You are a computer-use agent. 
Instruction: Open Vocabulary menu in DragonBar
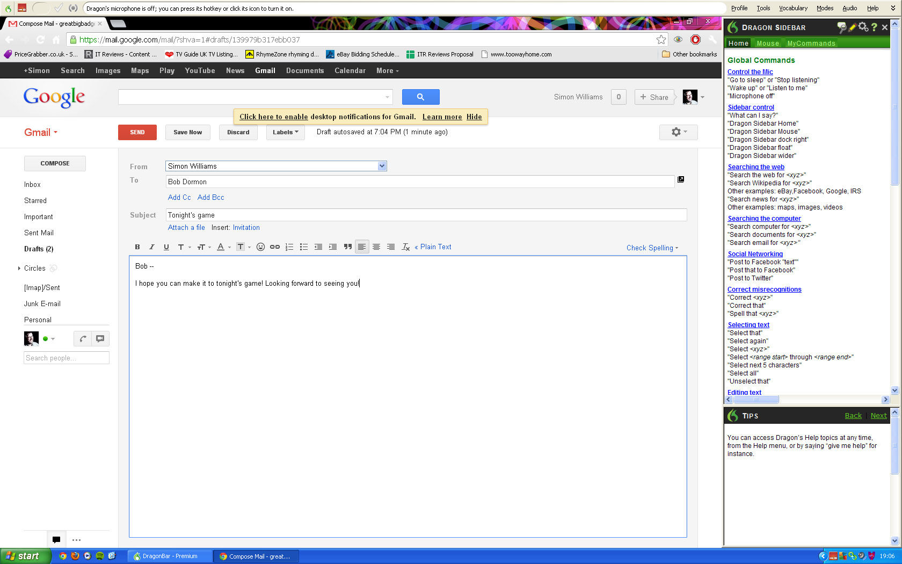tap(793, 8)
